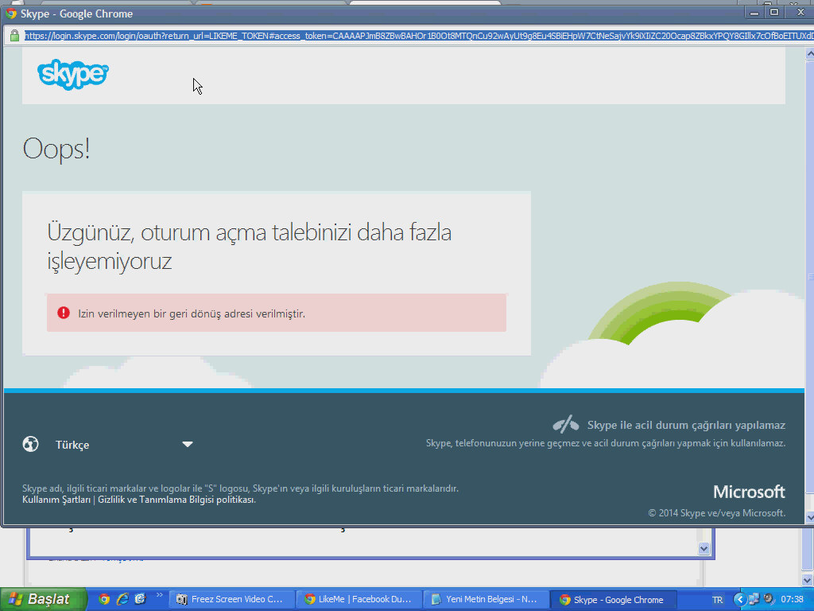Click the TR language indicator in taskbar
The image size is (814, 611).
coord(718,600)
